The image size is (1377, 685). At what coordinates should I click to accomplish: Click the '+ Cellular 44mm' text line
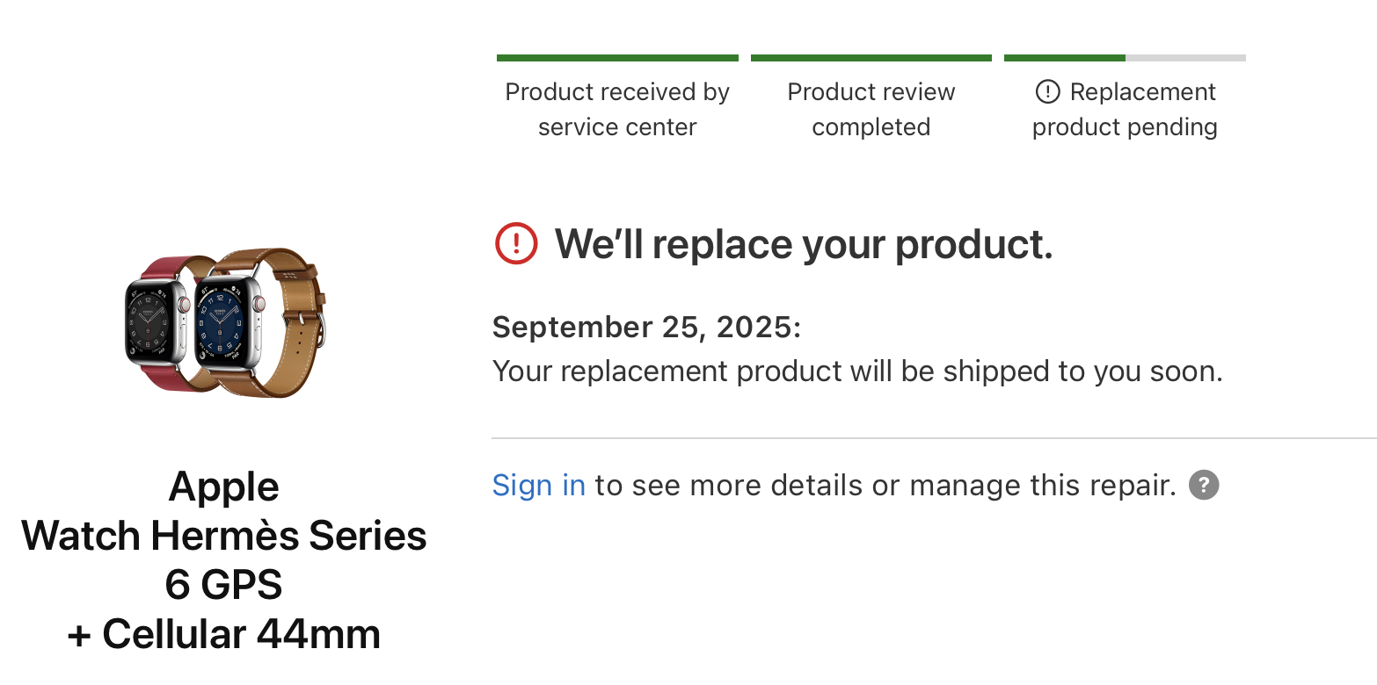(224, 634)
